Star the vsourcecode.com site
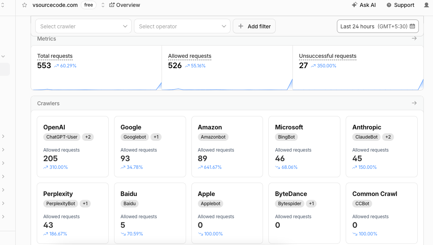433x245 pixels. pos(25,5)
